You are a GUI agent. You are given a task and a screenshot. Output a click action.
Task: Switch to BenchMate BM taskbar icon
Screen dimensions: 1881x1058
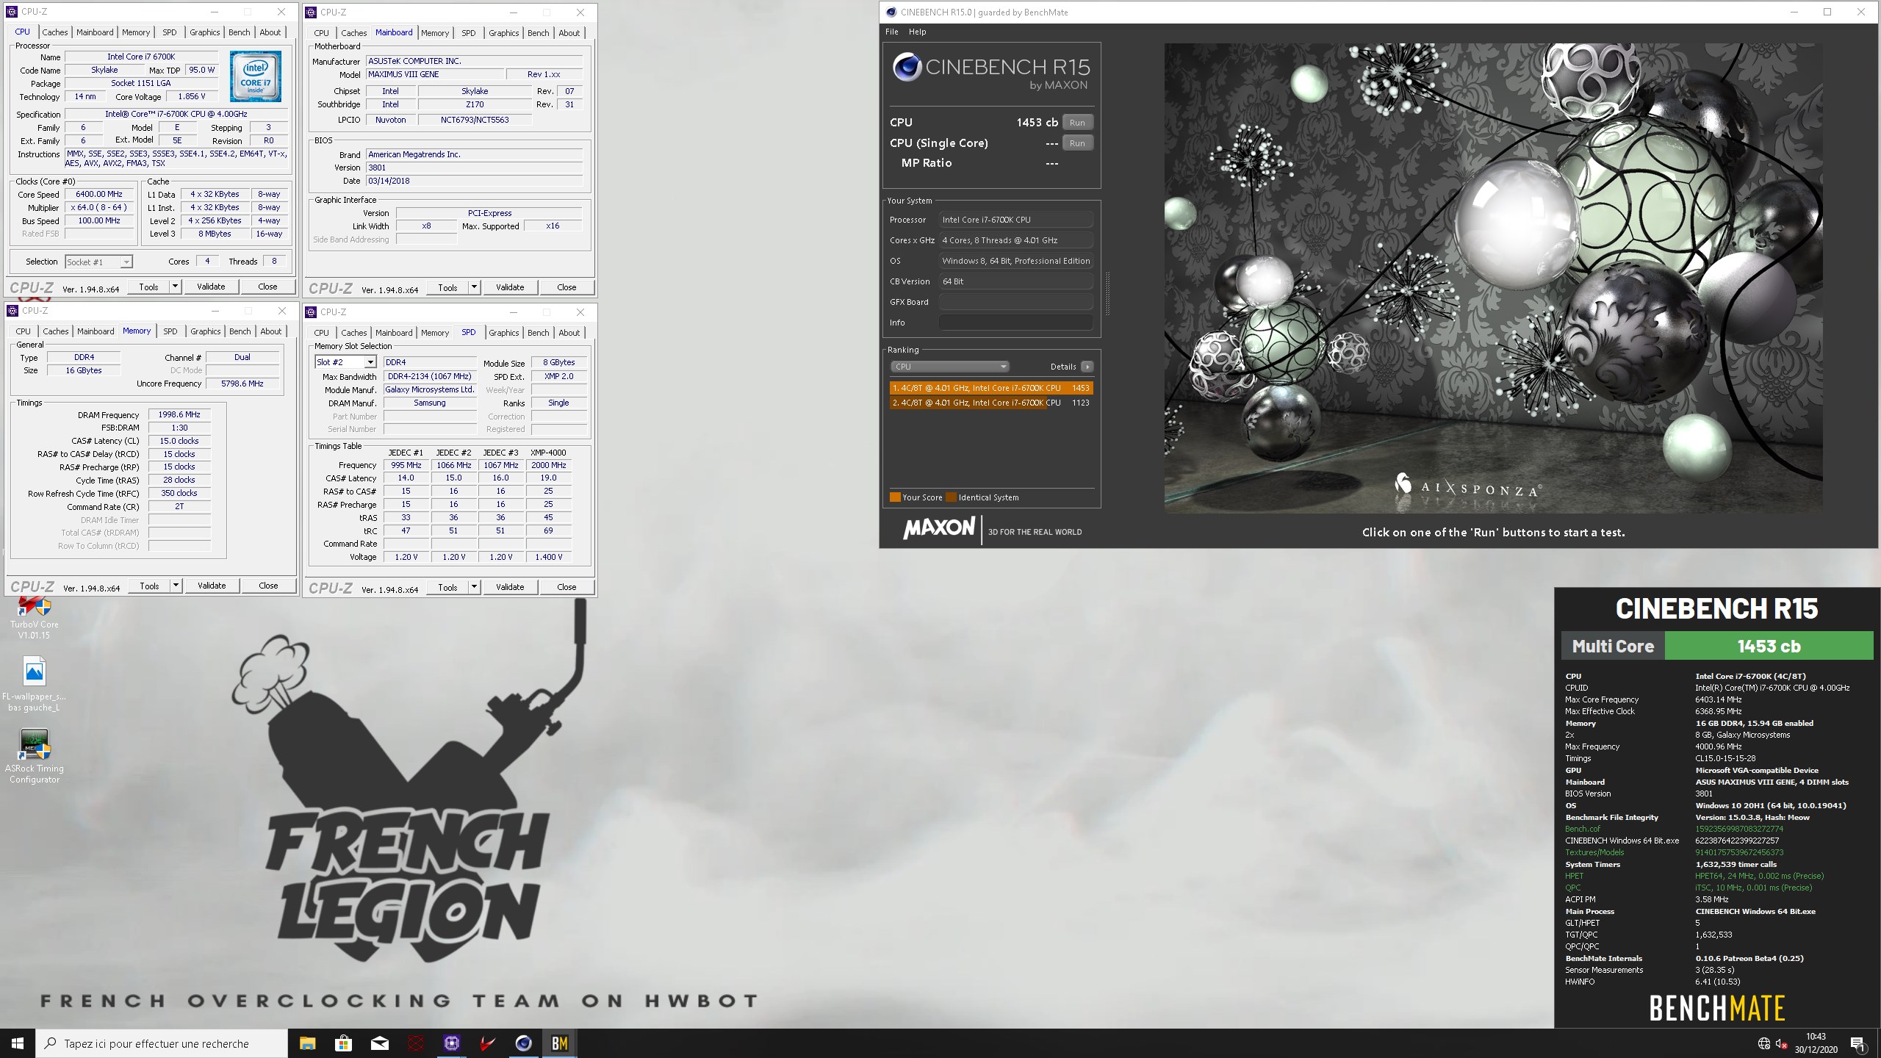559,1043
